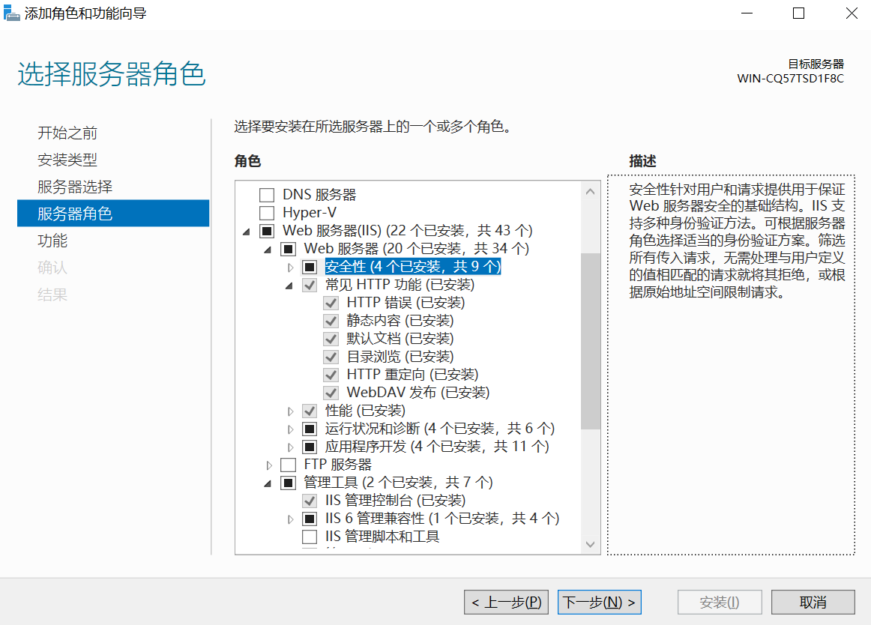The height and width of the screenshot is (625, 871).
Task: Collapse the 常见 HTTP 功能 node
Action: click(x=289, y=286)
